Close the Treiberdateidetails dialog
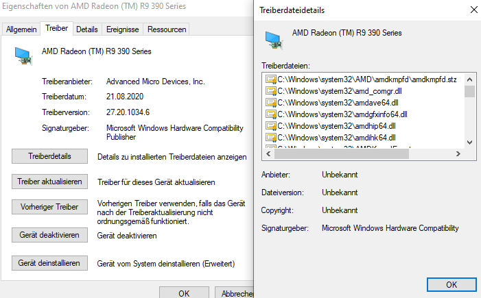This screenshot has width=481, height=298. (474, 10)
